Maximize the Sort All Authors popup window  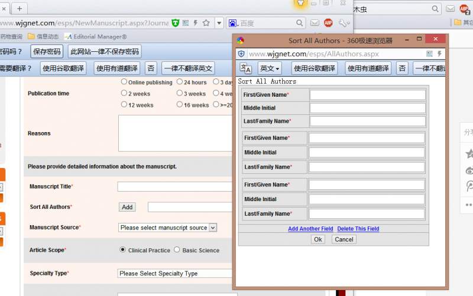(419, 39)
